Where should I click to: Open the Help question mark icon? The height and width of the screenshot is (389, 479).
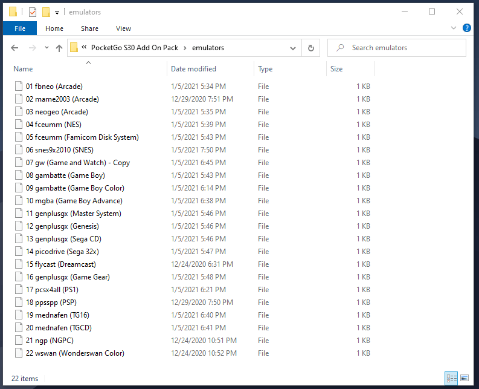coord(466,28)
